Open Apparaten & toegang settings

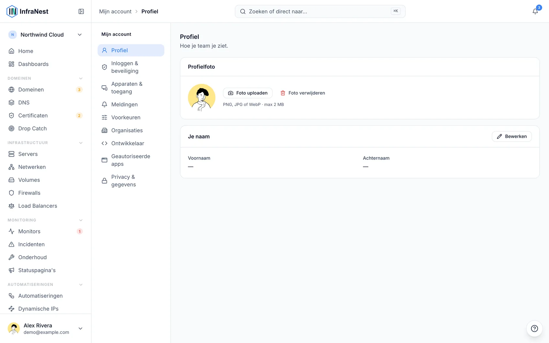click(131, 88)
